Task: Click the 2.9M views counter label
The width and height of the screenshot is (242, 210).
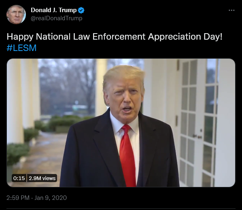Action: coord(42,178)
